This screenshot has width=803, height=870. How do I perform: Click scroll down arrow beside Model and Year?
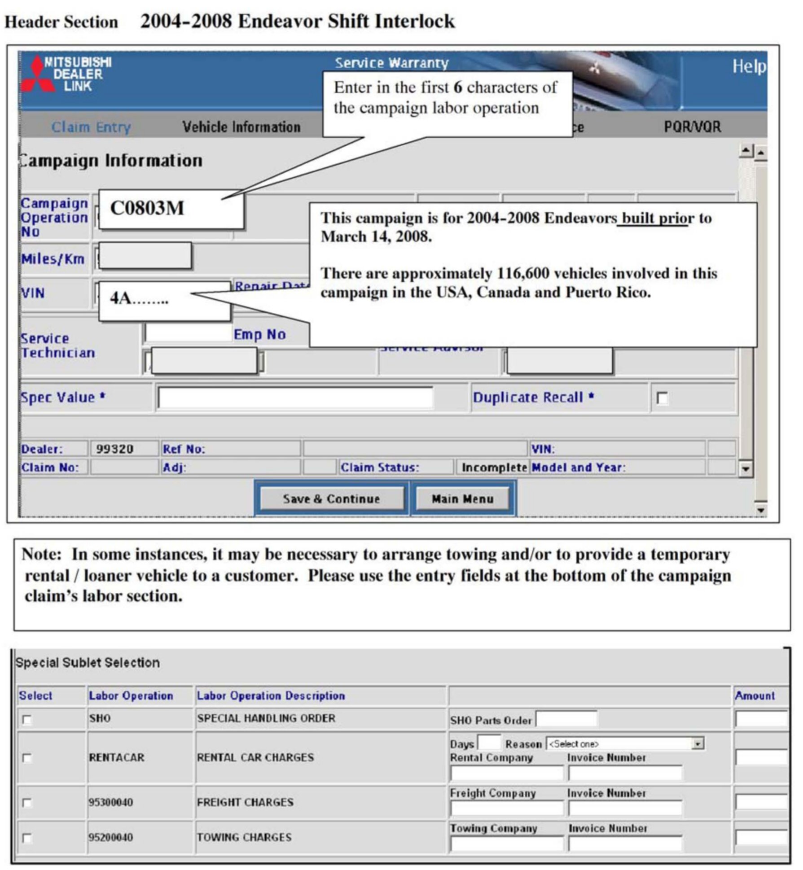click(746, 469)
